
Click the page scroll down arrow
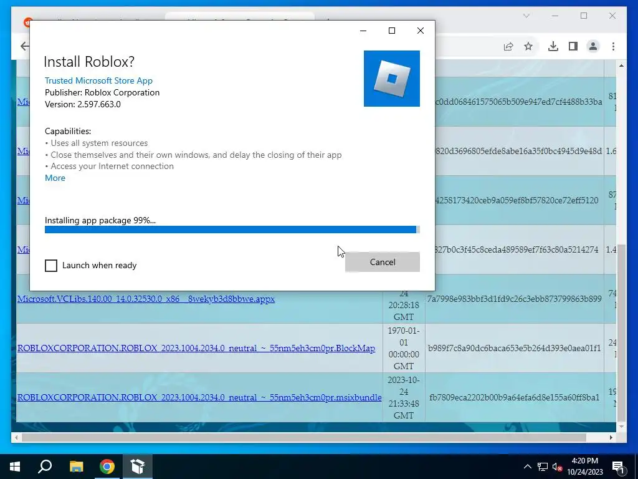pos(621,427)
